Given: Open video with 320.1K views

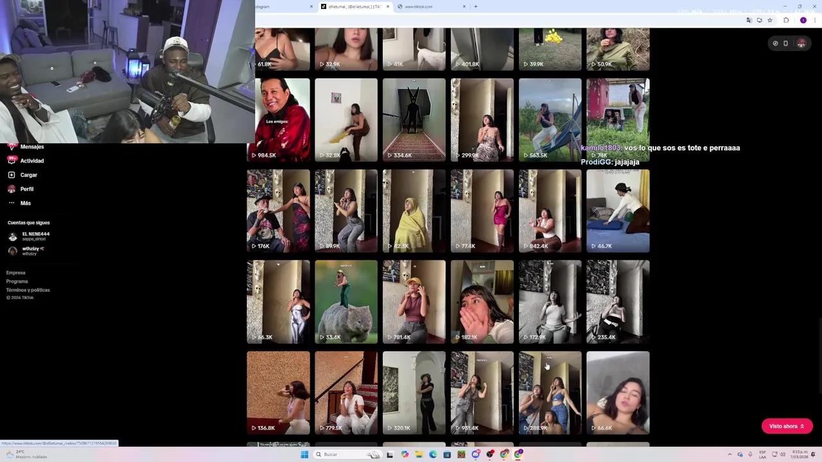Looking at the screenshot, I should click(414, 393).
